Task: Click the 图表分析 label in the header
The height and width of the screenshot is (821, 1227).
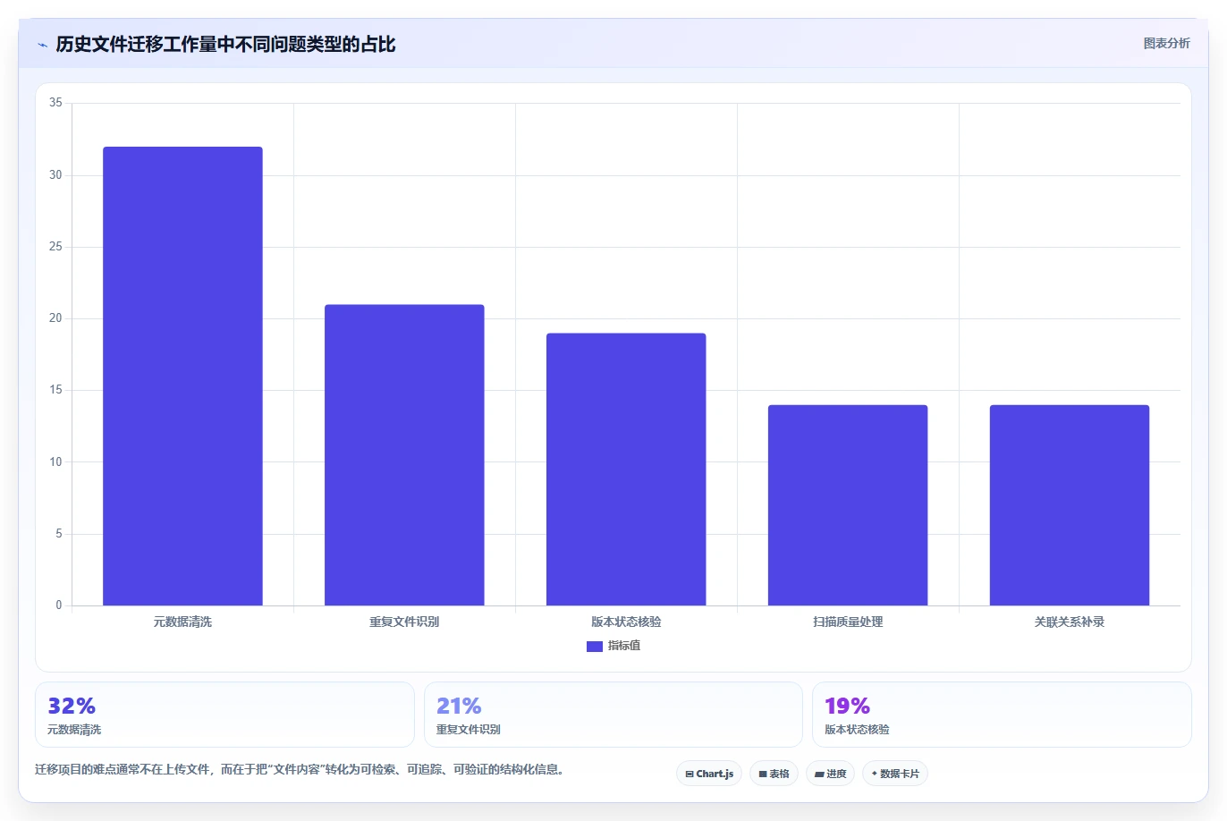Action: [1166, 43]
